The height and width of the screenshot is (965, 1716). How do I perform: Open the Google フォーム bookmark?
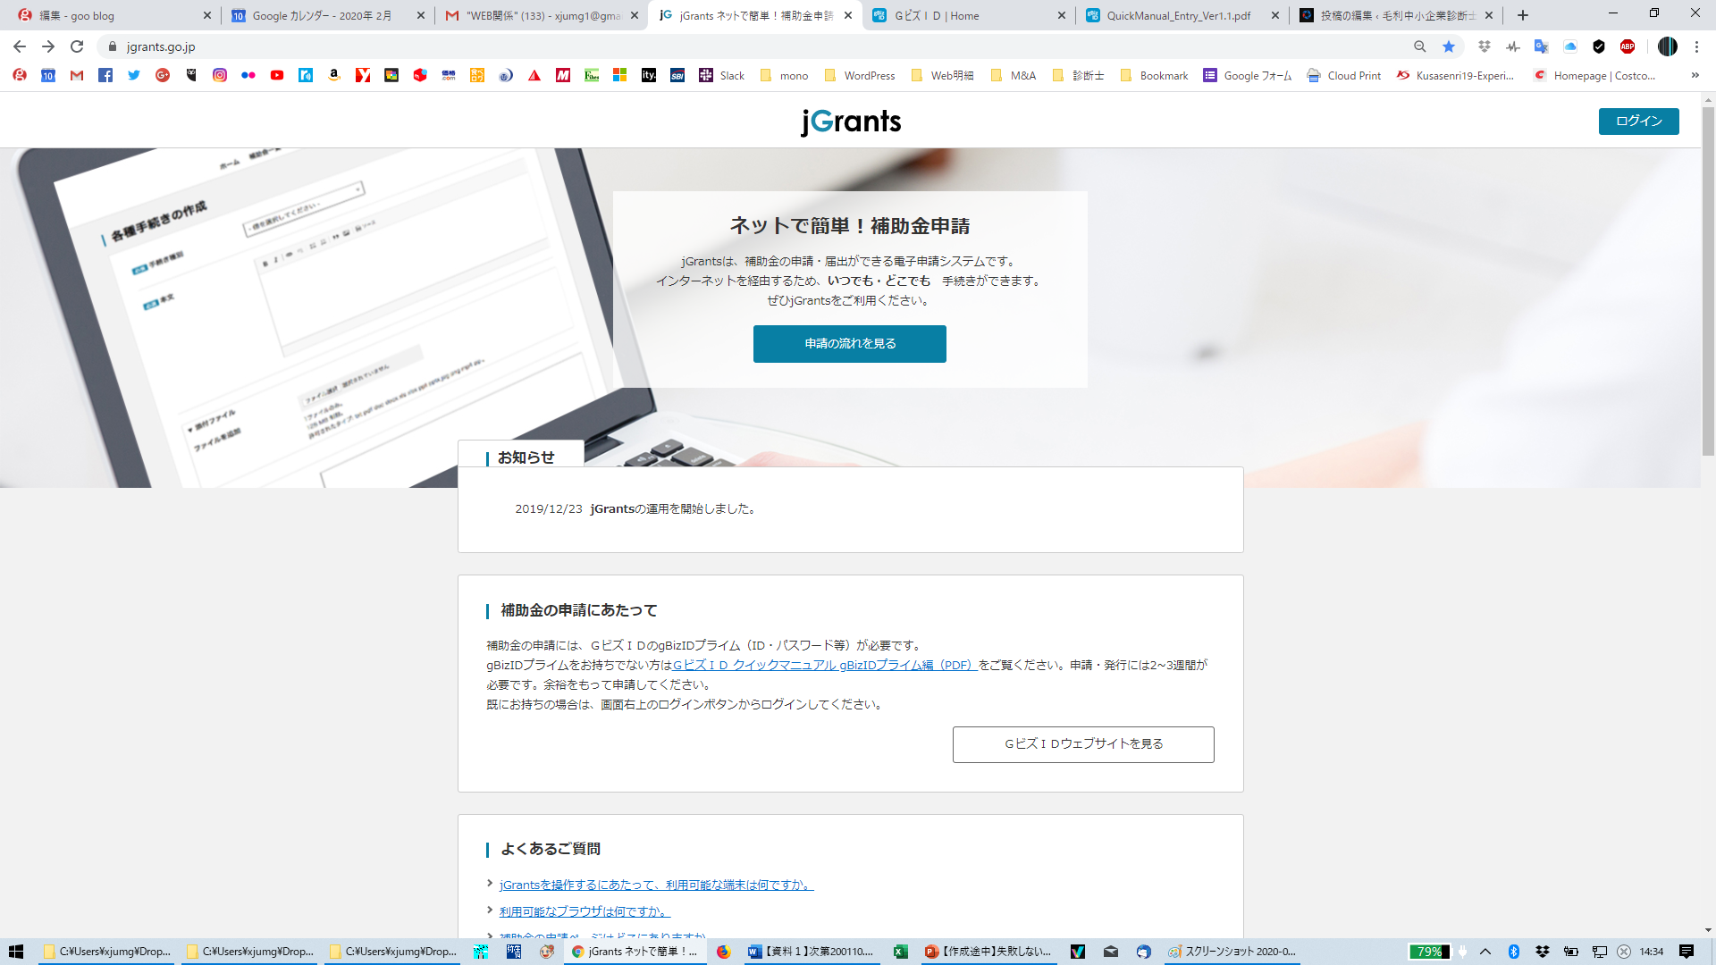[1248, 76]
